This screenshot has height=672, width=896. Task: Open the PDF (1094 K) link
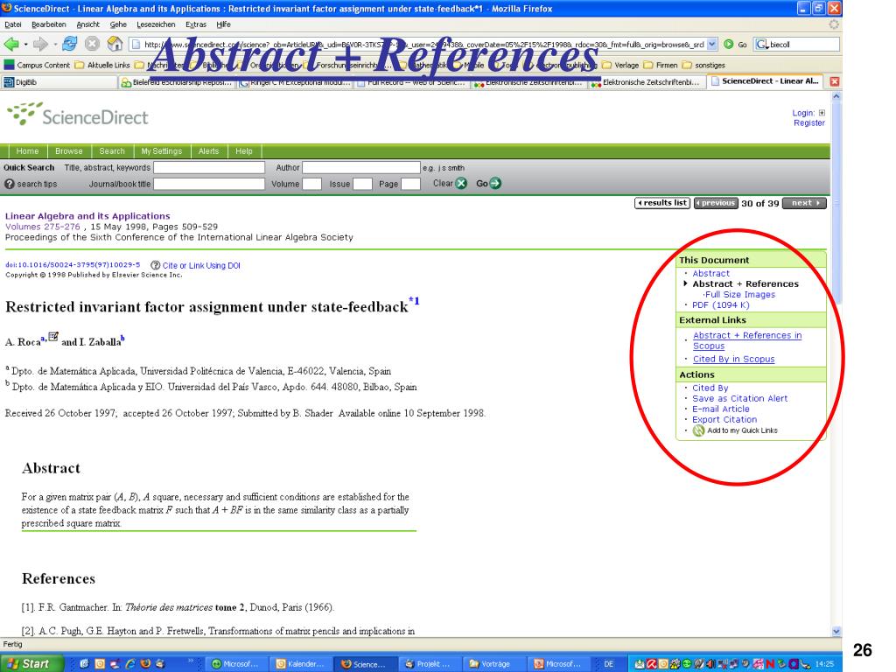pos(721,304)
